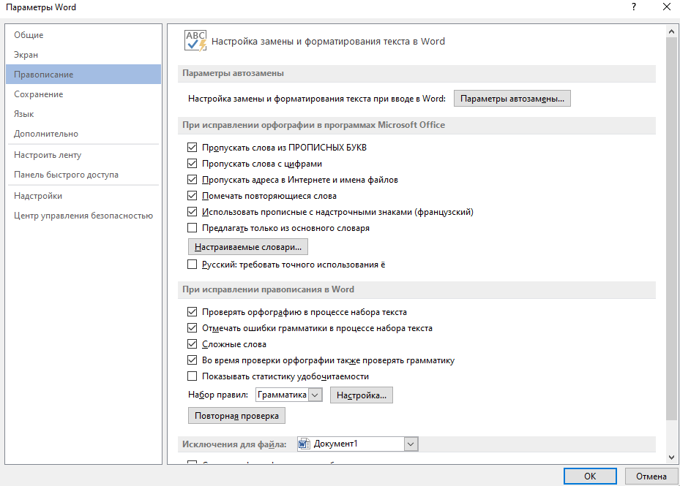Screen dimensions: 680x486
Task: Click the Повторная проверка button
Action: 236,416
